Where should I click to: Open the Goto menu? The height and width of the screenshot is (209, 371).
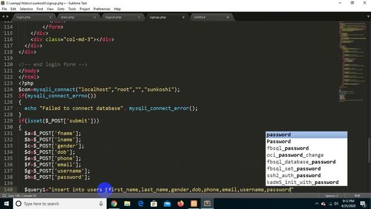pos(61,9)
